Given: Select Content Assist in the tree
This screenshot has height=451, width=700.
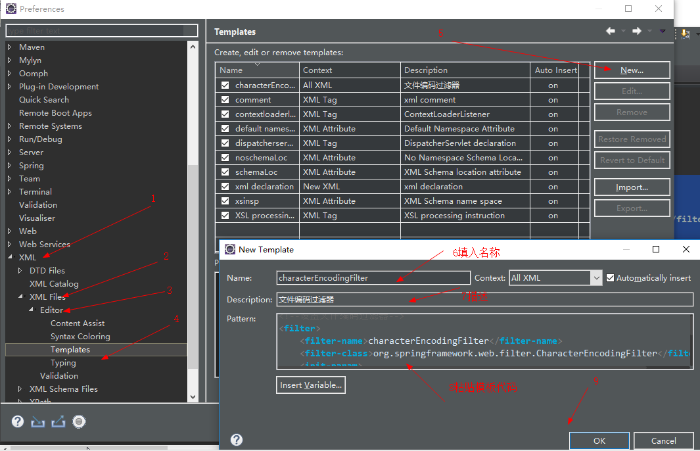Looking at the screenshot, I should coord(78,323).
